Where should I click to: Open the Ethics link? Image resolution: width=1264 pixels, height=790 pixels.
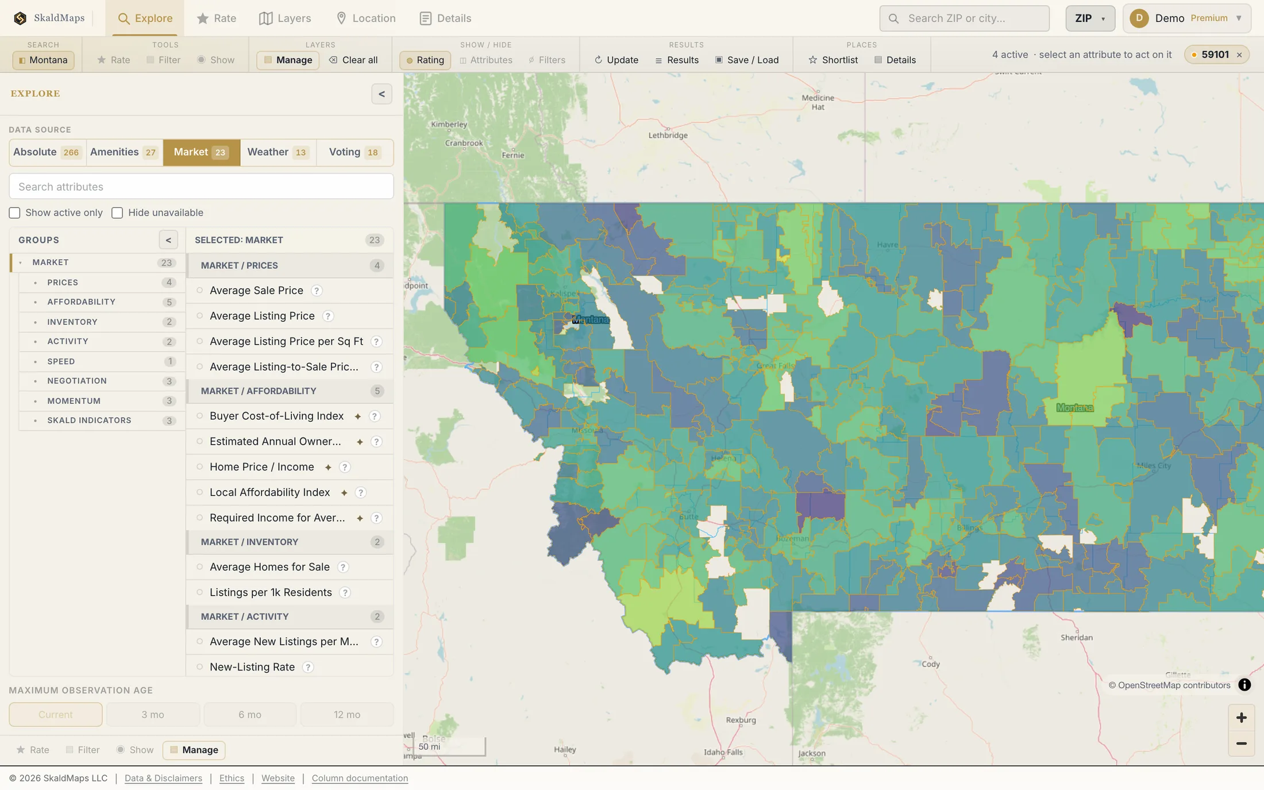pos(232,779)
